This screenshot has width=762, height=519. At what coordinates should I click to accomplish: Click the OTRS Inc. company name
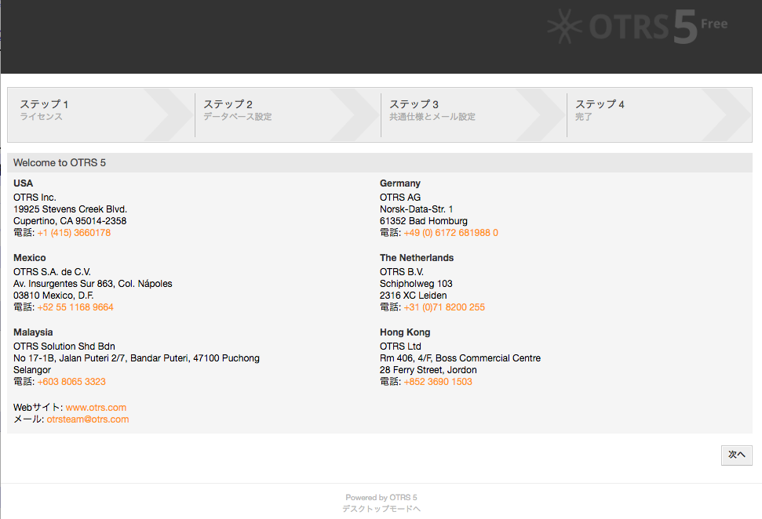35,197
